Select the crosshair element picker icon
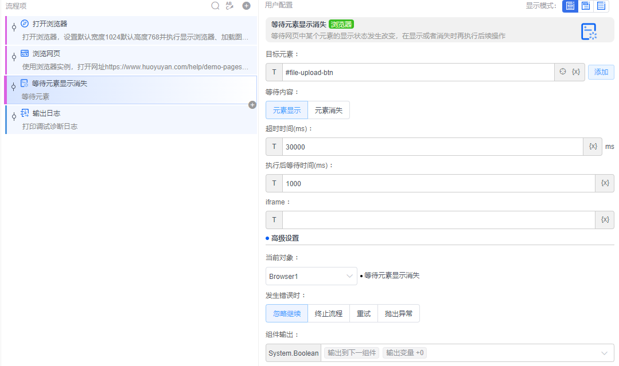 563,72
